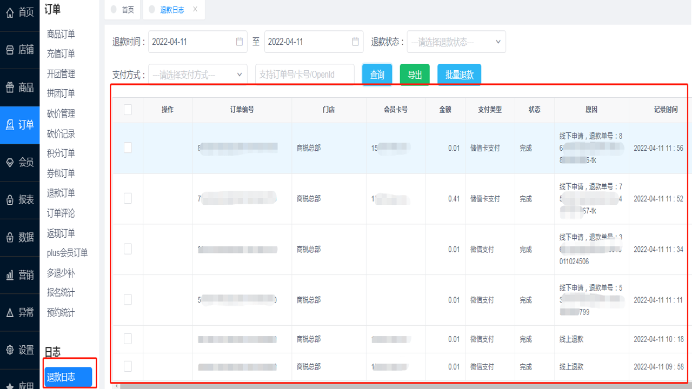This screenshot has height=389, width=692.
Task: Check the row recorded at 11:34
Action: click(x=128, y=249)
